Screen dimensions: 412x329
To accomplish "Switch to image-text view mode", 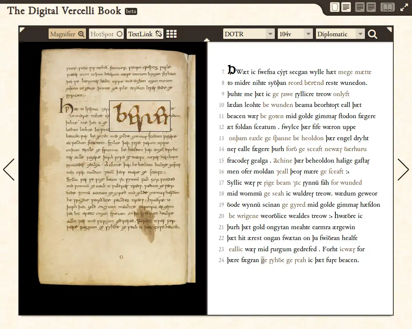I will point(341,7).
